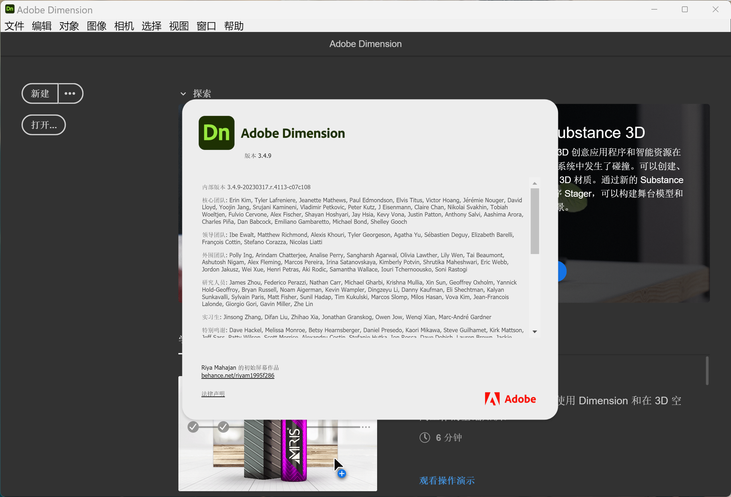The image size is (731, 497).
Task: Click the clock icon beside 6 分钟
Action: 425,437
